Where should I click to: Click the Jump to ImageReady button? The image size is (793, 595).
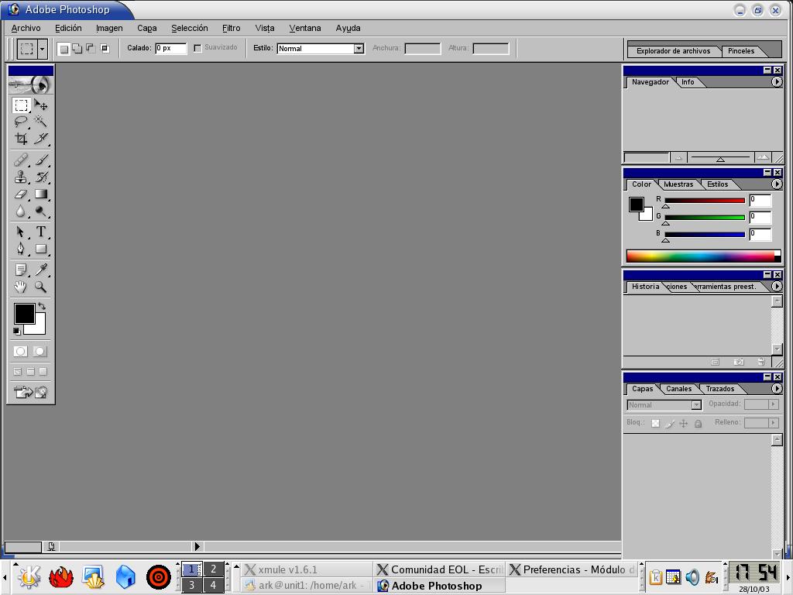point(31,392)
